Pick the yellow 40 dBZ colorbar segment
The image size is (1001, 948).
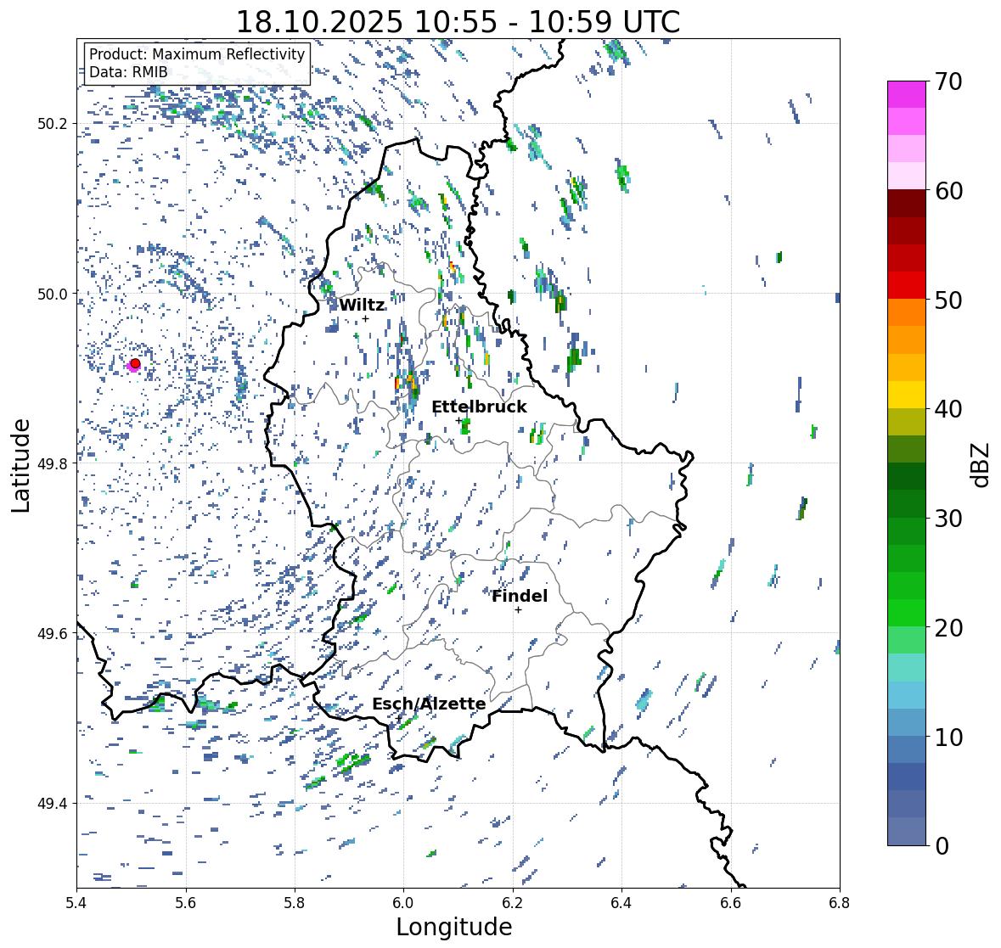[907, 395]
